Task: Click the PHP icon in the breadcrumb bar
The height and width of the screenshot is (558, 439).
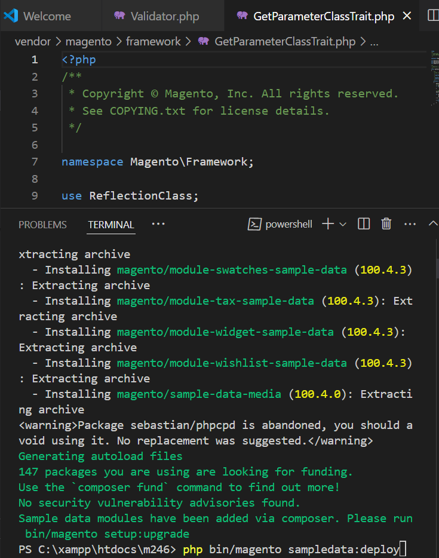Action: click(x=203, y=42)
